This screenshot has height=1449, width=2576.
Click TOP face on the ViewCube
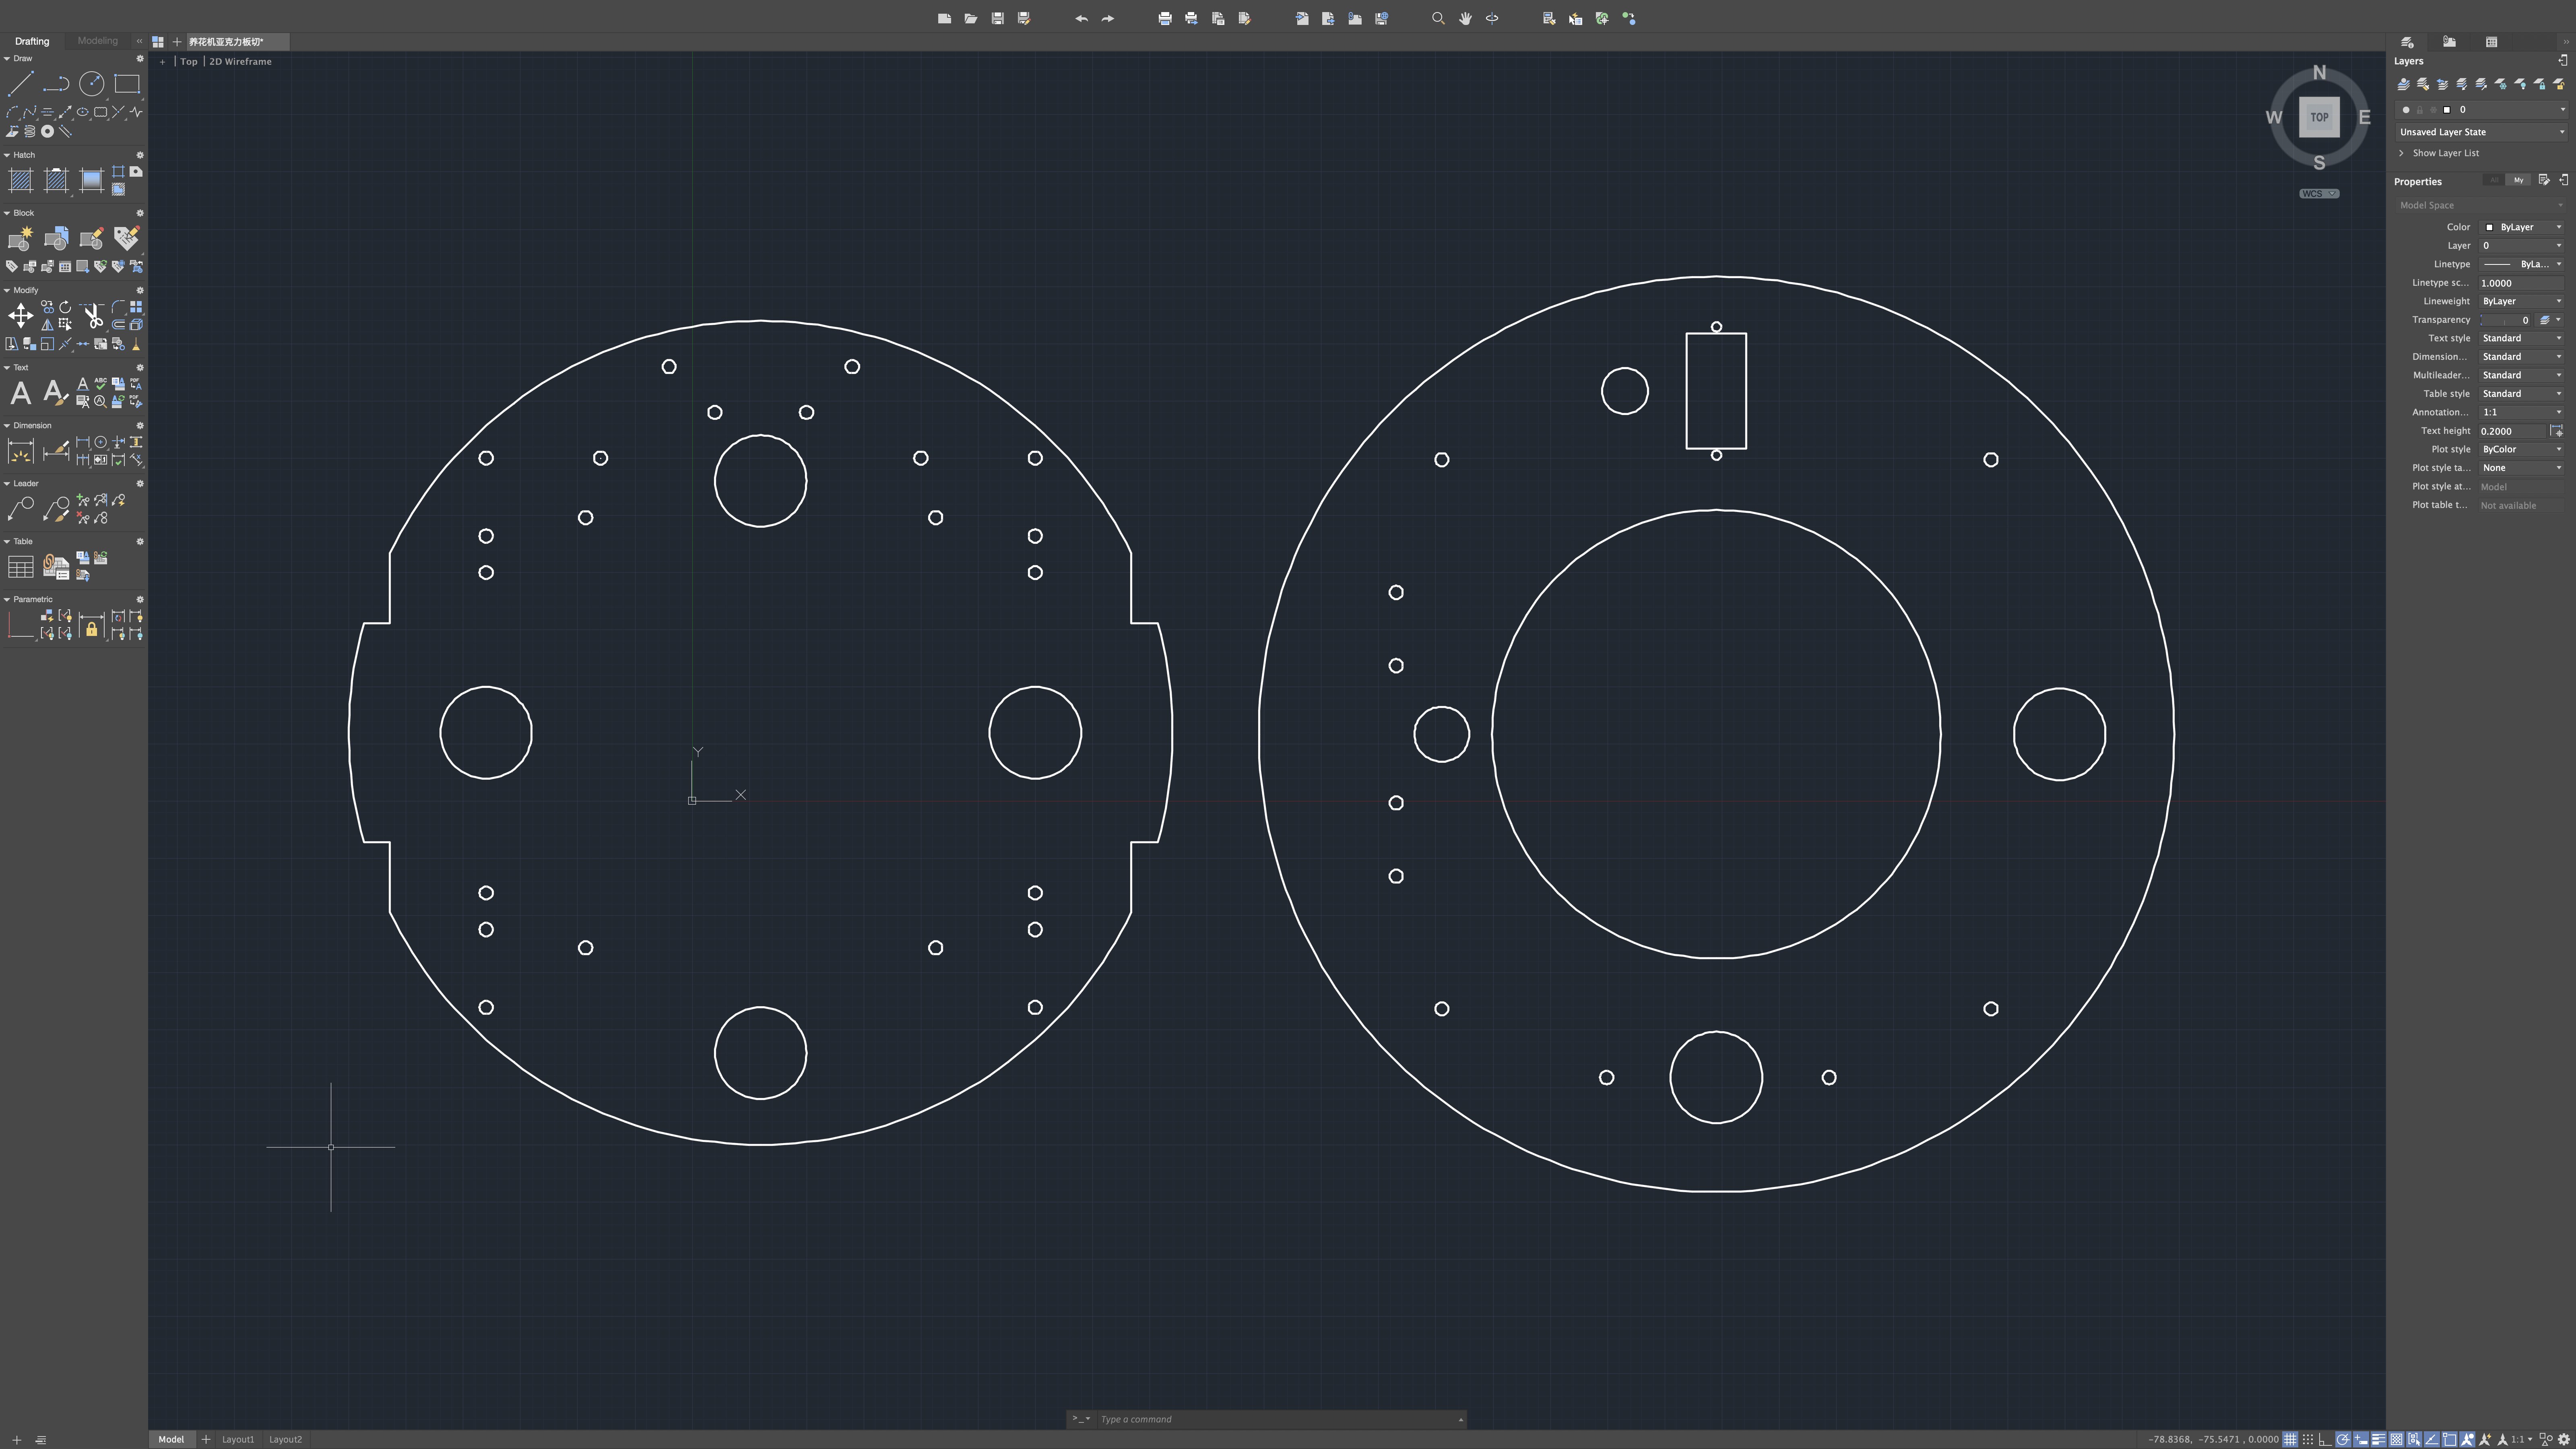(2318, 117)
